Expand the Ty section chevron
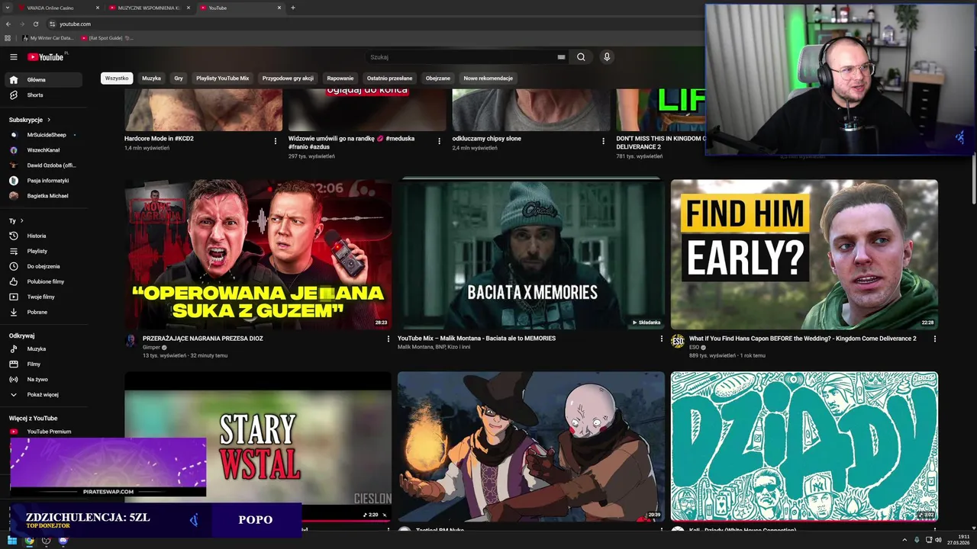Image resolution: width=977 pixels, height=549 pixels. tap(21, 221)
